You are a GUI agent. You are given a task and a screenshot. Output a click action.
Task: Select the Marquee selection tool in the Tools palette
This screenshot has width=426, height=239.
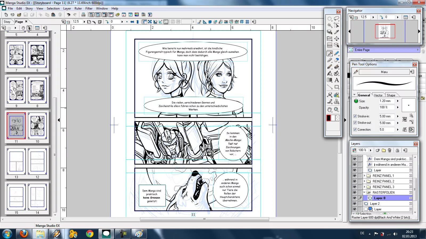pos(330,19)
